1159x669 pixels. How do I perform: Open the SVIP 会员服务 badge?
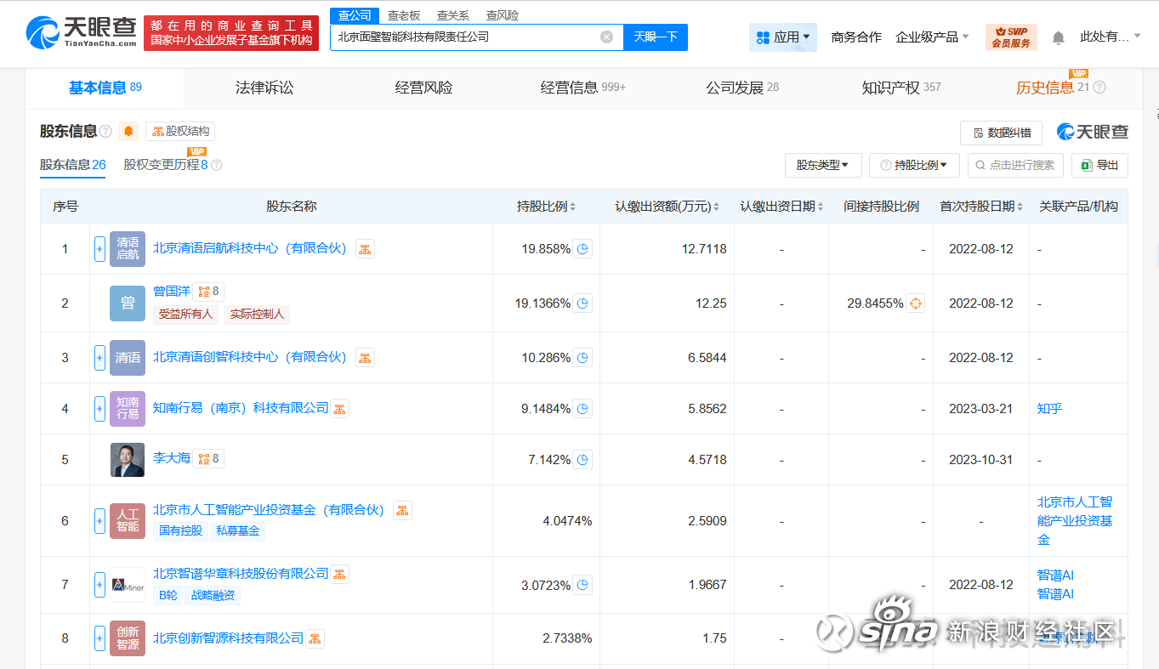point(1011,37)
